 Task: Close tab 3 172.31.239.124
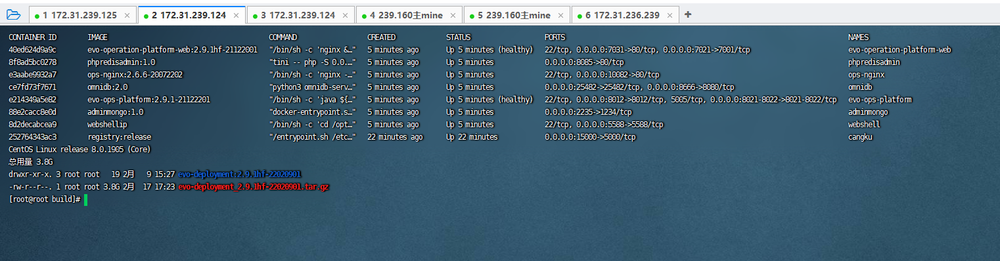tap(345, 15)
